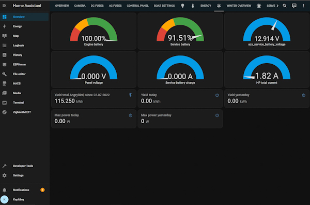Open the Terminal panel
Image resolution: width=310 pixels, height=205 pixels.
click(x=24, y=102)
